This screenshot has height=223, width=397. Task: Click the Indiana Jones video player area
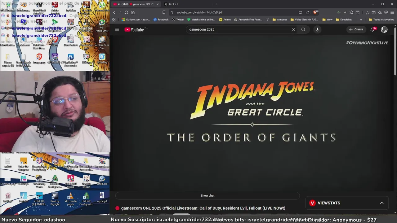point(252,113)
